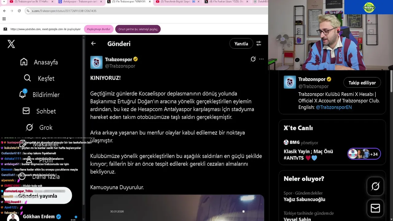Click verified badge next to Gökhan Erdem
The image size is (393, 221).
pos(58,217)
